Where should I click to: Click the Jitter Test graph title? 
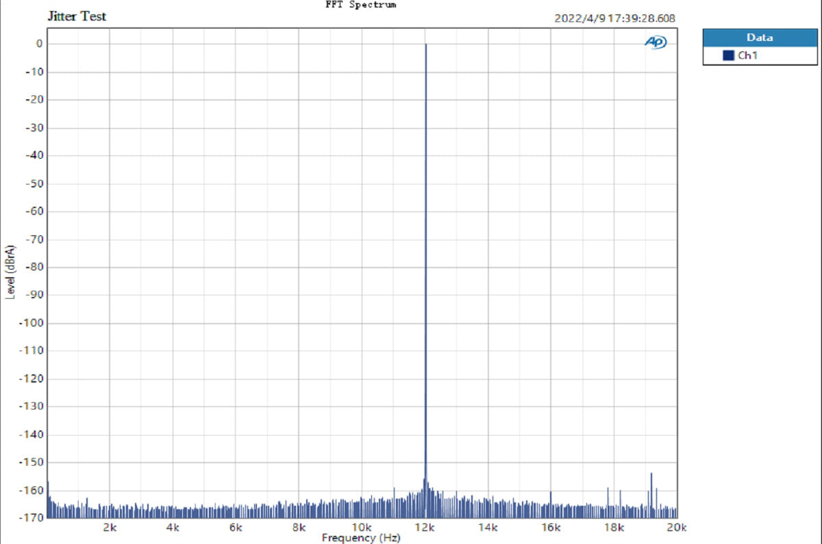pyautogui.click(x=77, y=16)
